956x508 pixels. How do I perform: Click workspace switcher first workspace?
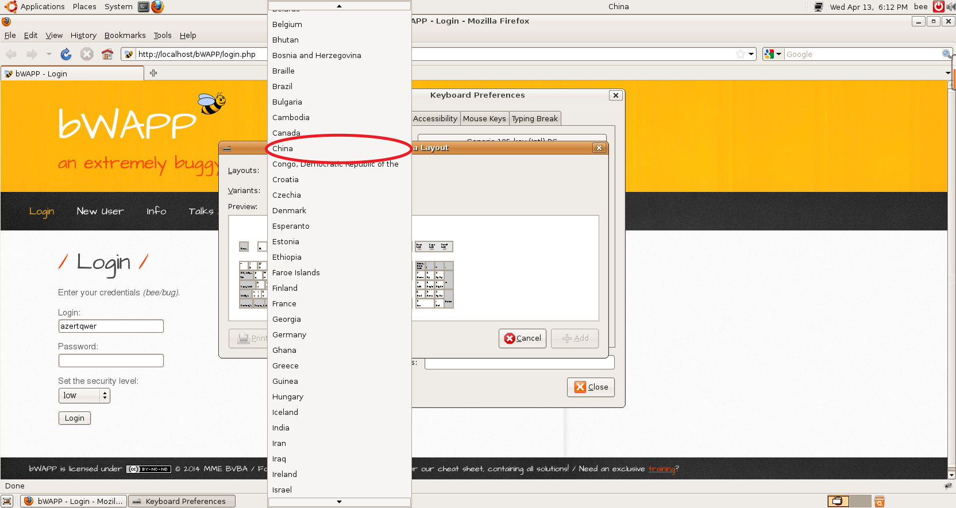[x=838, y=501]
